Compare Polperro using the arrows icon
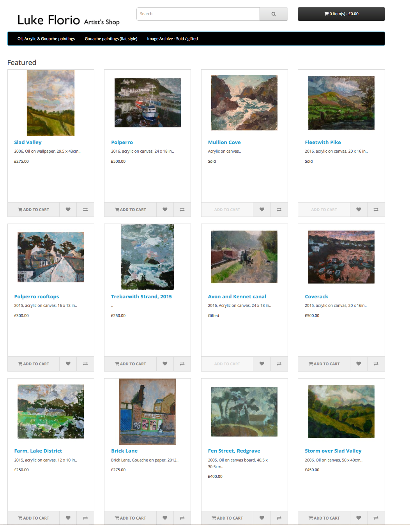Viewport: 410px width, 525px height. tap(182, 210)
